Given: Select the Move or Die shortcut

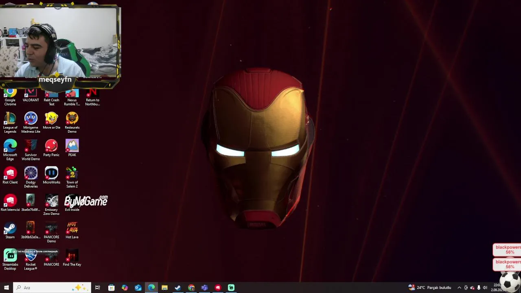Looking at the screenshot, I should (51, 121).
